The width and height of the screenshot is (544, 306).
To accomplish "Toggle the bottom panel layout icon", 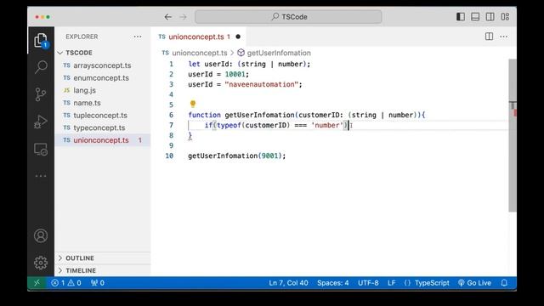I will (475, 17).
